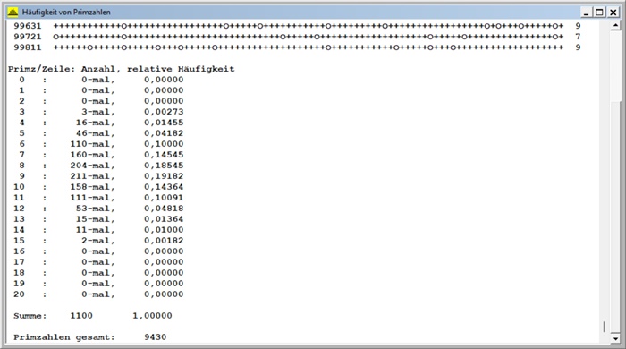
Task: Maximize the Häufigkeit von Primzahlen window
Action: tap(600, 13)
